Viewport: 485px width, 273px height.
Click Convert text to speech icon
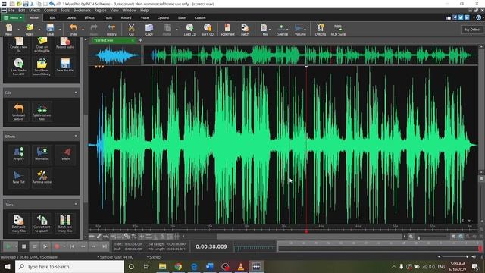(x=42, y=223)
